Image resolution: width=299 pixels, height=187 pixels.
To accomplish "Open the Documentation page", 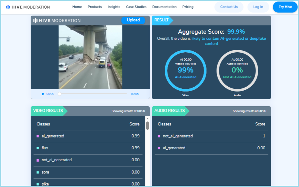I will click(x=164, y=7).
